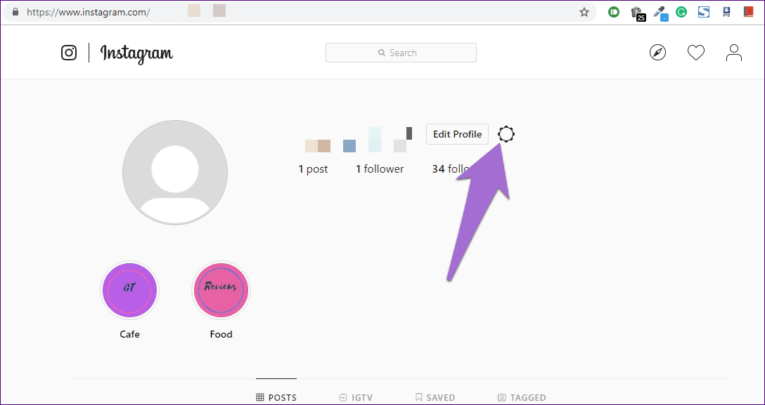
Task: Click the extension icon with 25 badge
Action: coord(637,13)
